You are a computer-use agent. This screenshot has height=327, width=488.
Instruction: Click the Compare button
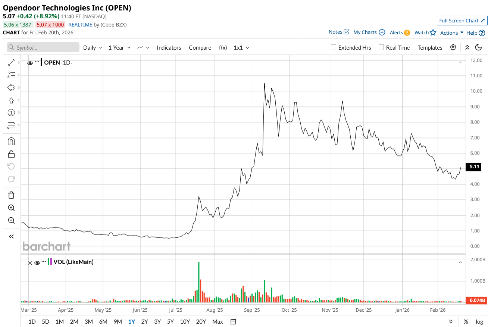(x=200, y=48)
